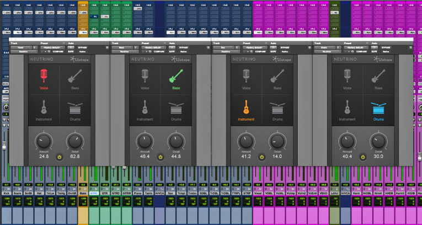Select Bass icon in Drums-mode Neutrino window
Viewport: 422px width, 225px height.
pos(378,76)
